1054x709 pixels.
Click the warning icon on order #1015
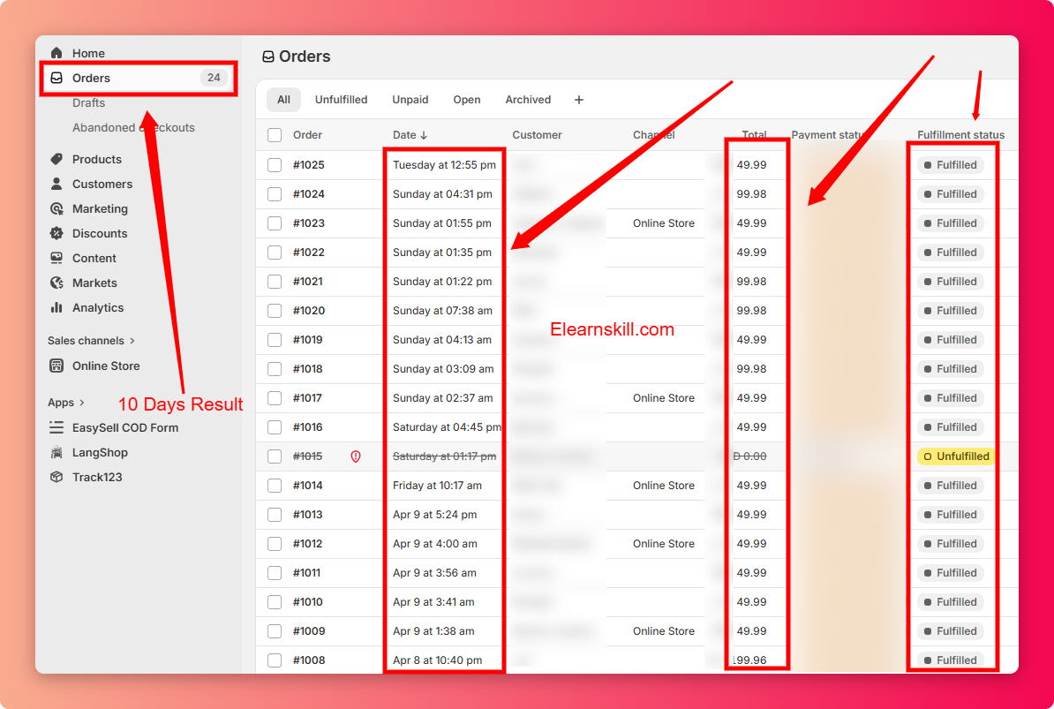click(x=356, y=456)
